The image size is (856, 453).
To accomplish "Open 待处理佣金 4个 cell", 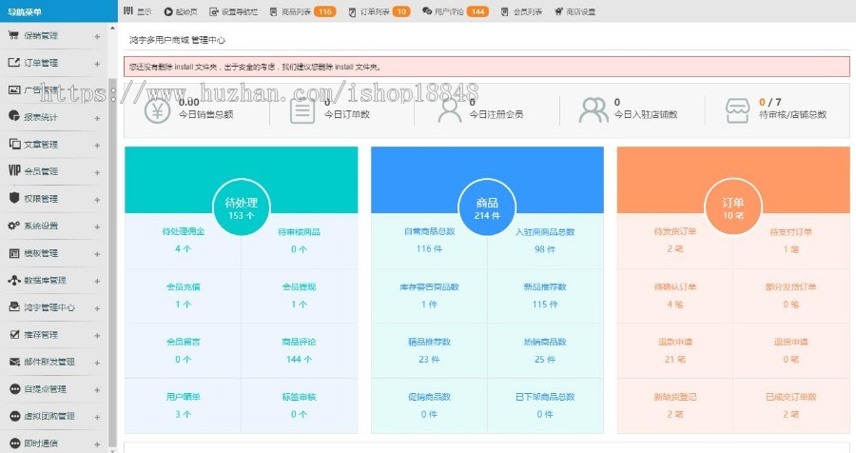I will (183, 241).
